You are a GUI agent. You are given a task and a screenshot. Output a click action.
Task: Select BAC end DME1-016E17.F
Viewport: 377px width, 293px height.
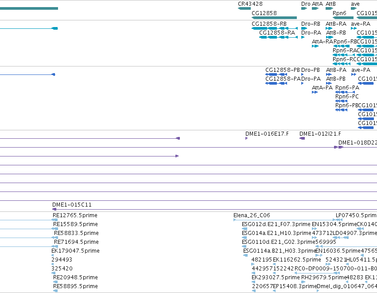click(x=267, y=134)
